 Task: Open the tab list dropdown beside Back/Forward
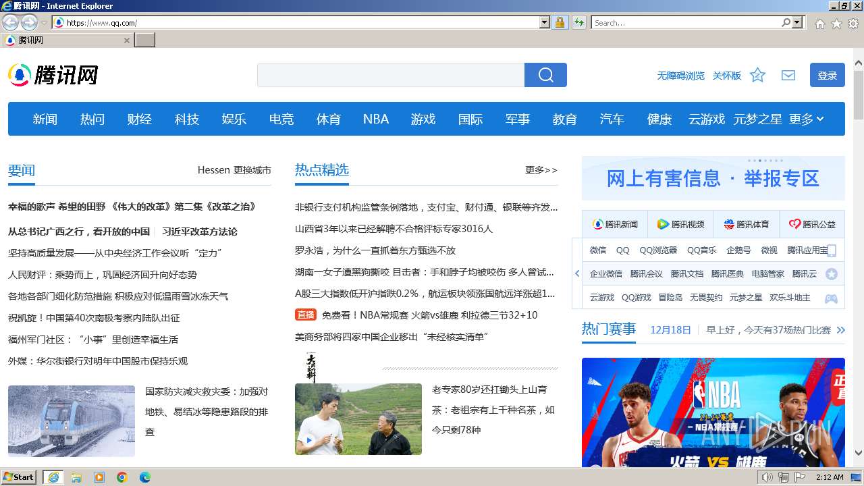44,22
